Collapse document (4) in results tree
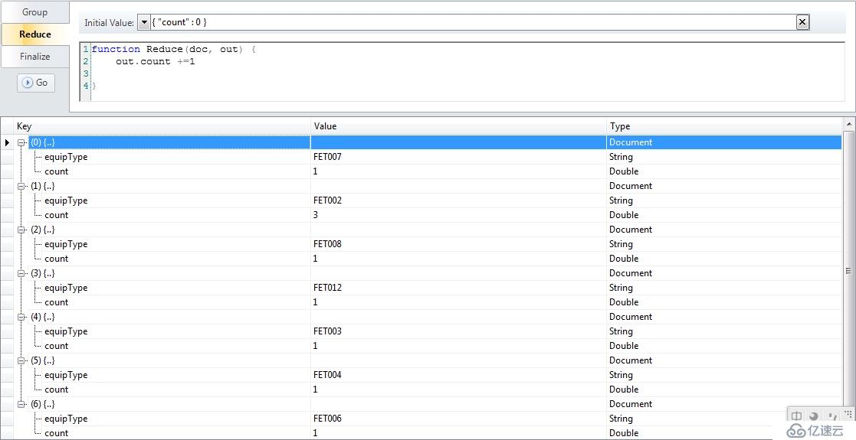Image resolution: width=856 pixels, height=440 pixels. click(x=21, y=317)
